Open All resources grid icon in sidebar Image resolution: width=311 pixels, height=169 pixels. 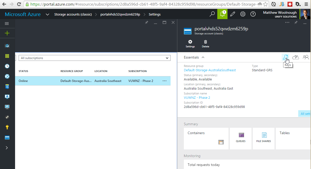[x=7, y=56]
